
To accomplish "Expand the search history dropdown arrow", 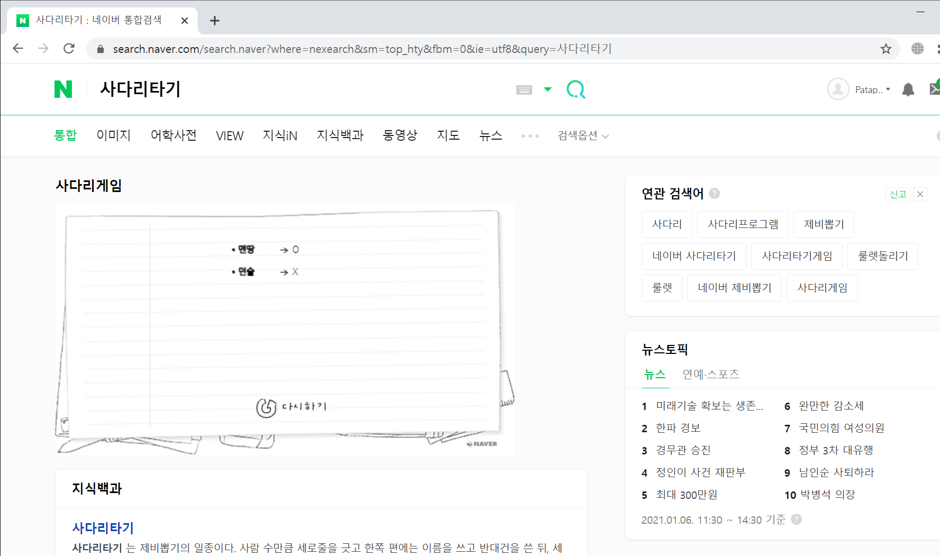I will click(547, 89).
